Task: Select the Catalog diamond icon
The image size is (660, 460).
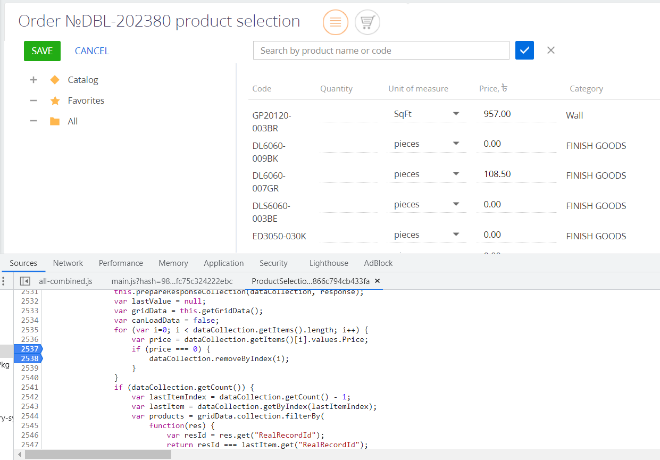Action: click(54, 80)
